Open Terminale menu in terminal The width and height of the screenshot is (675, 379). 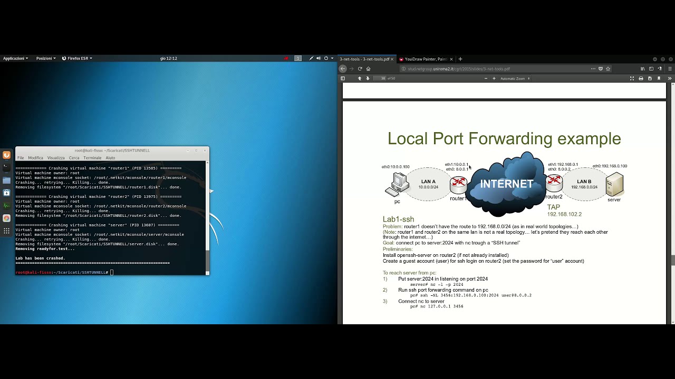[x=92, y=158]
